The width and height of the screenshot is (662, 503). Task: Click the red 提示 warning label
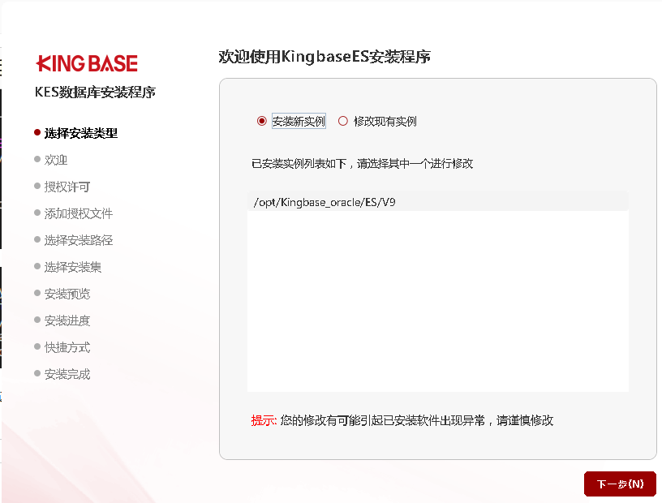264,420
